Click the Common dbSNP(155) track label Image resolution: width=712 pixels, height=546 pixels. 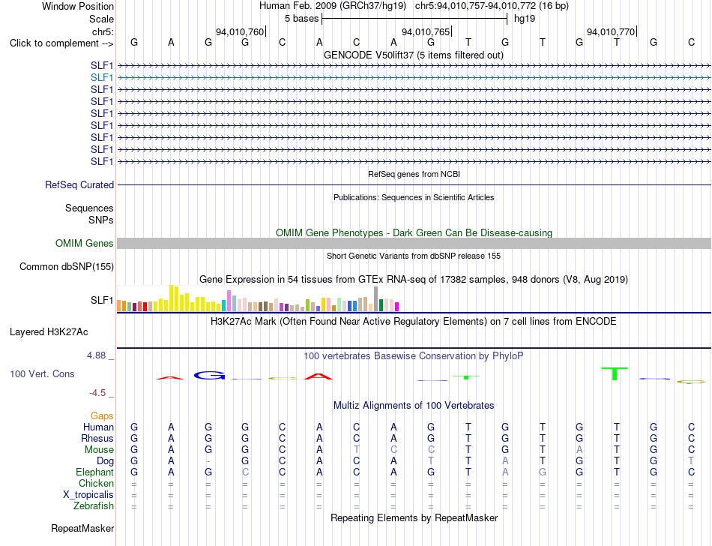point(66,267)
